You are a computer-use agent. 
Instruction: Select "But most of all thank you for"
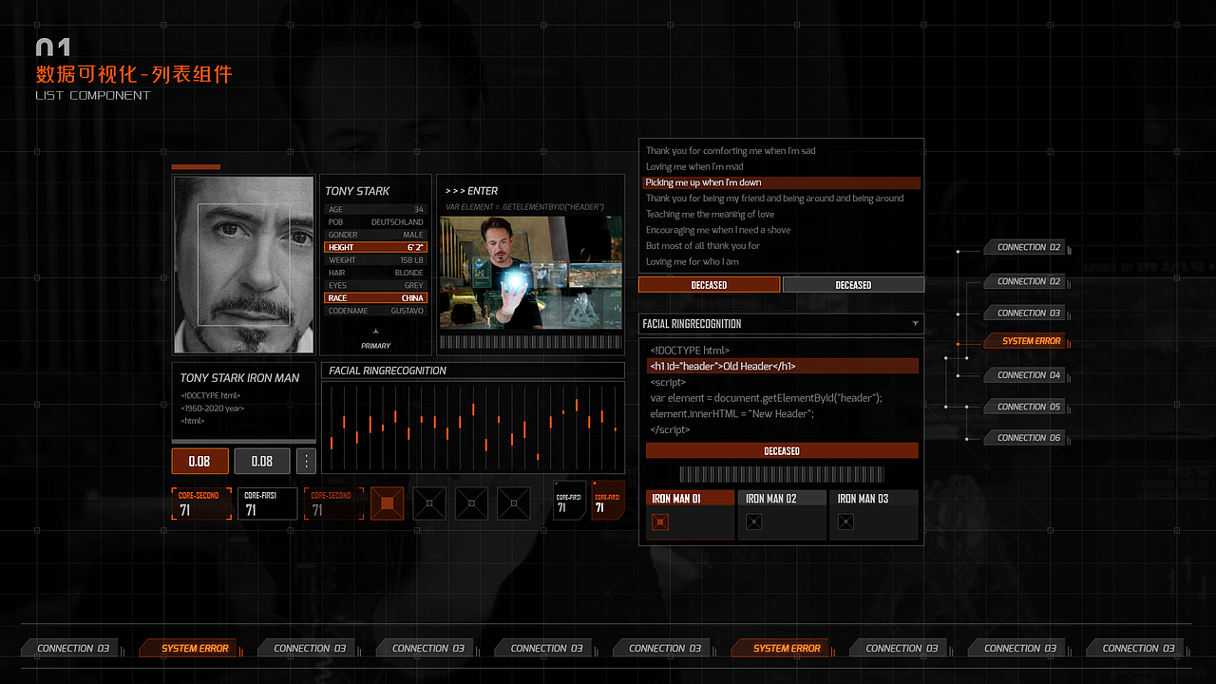click(703, 246)
